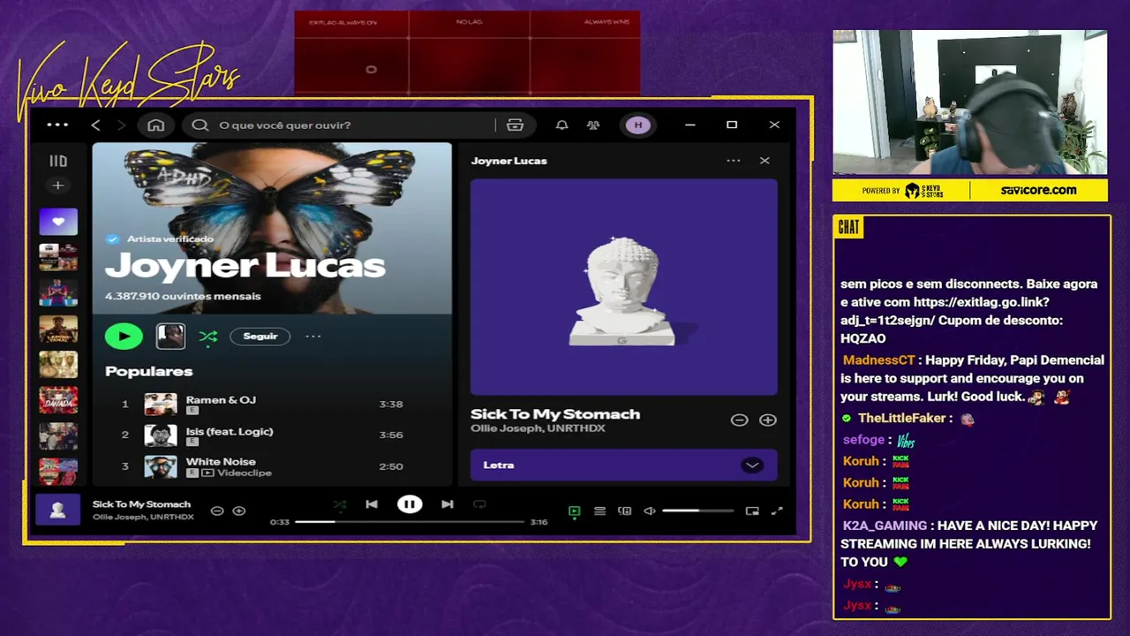Open the DANADA playlist cover in sidebar

pos(58,400)
